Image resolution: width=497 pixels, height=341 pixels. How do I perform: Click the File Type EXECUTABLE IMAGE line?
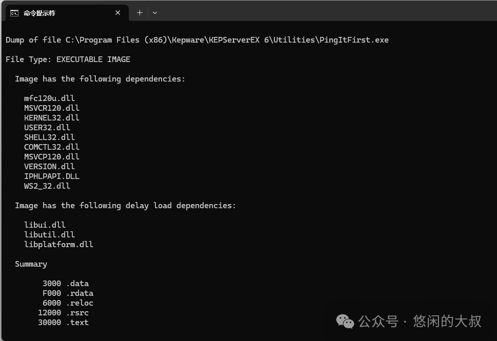tap(68, 59)
